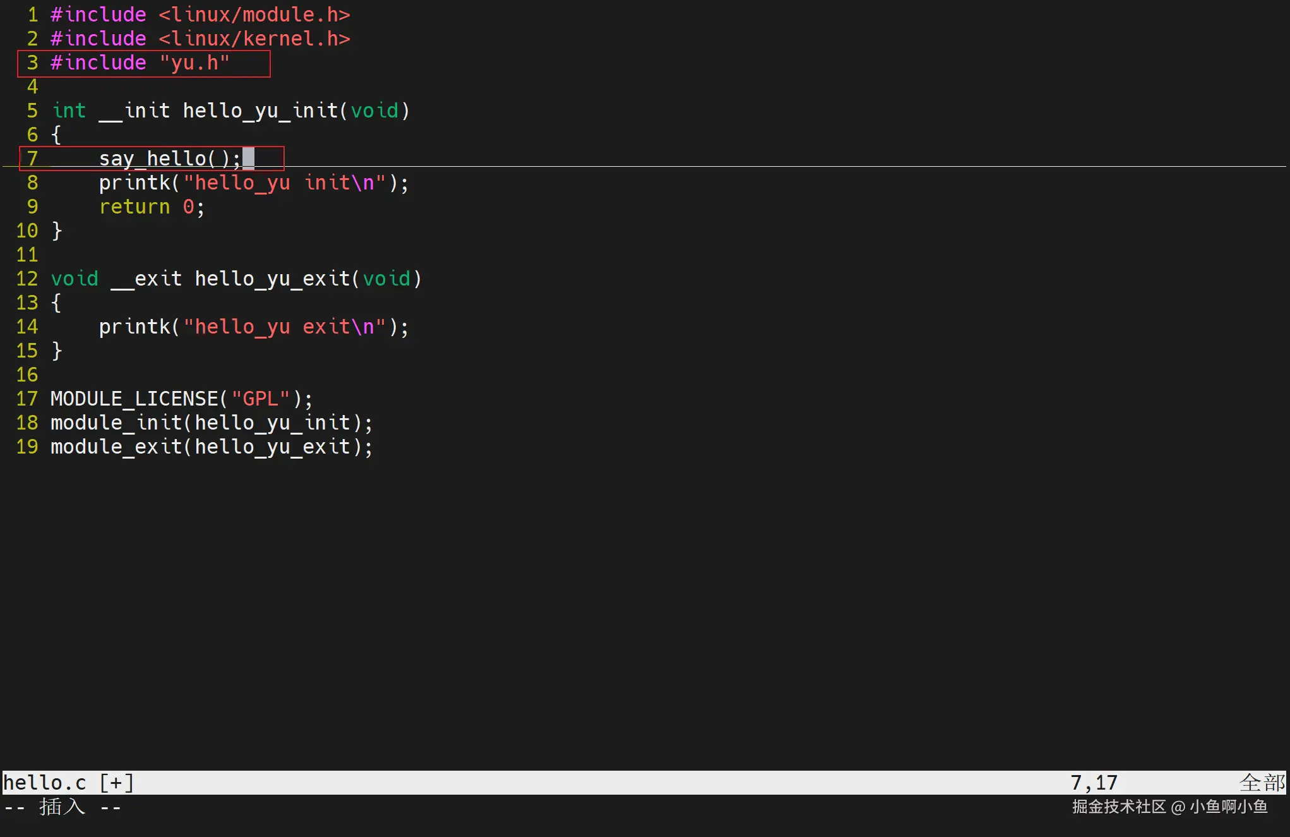The width and height of the screenshot is (1290, 837).
Task: Click the "hello_yu exit\n" string literal
Action: (x=284, y=327)
